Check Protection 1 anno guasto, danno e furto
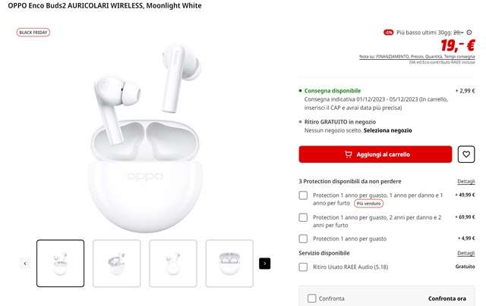This screenshot has width=486, height=306. 303,195
